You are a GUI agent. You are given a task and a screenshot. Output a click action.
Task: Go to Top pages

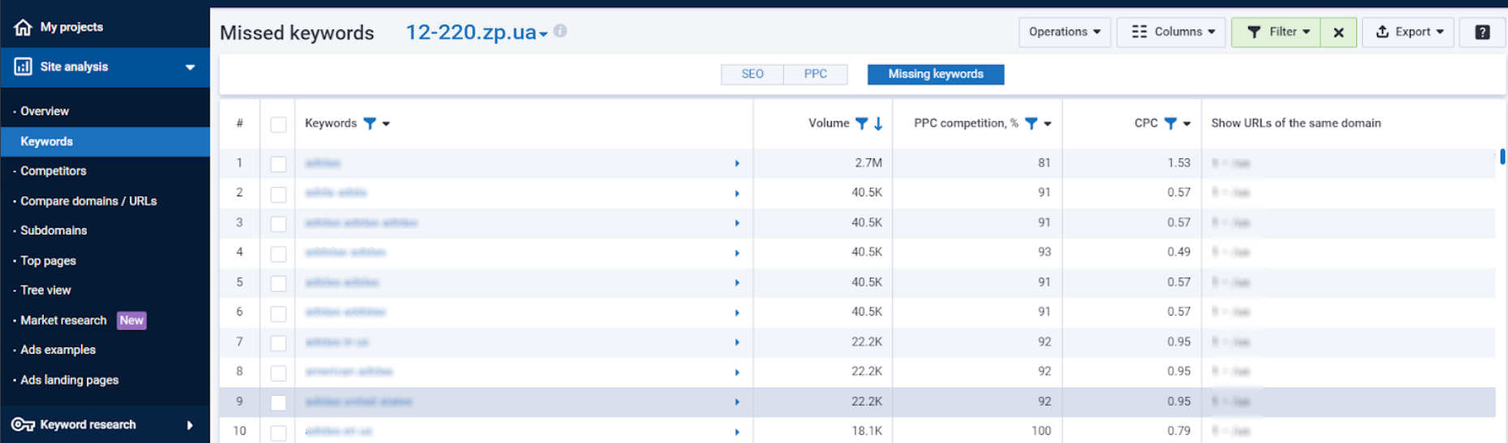48,260
